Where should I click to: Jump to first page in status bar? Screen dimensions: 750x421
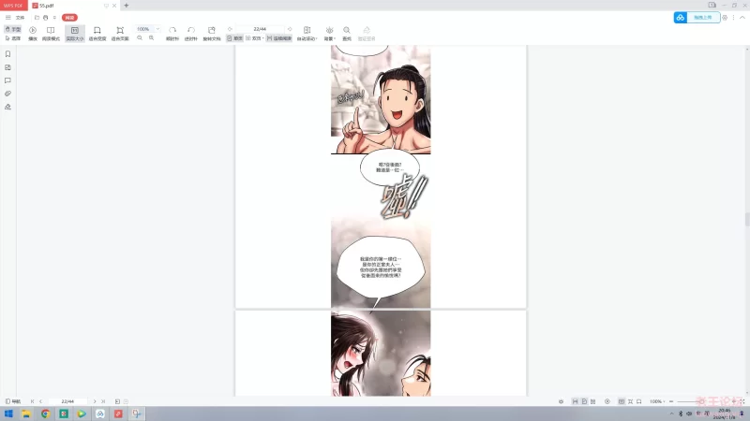click(33, 401)
